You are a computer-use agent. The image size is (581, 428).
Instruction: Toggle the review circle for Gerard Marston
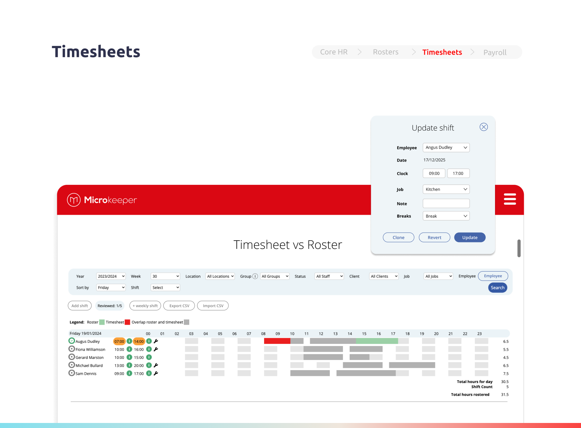71,357
